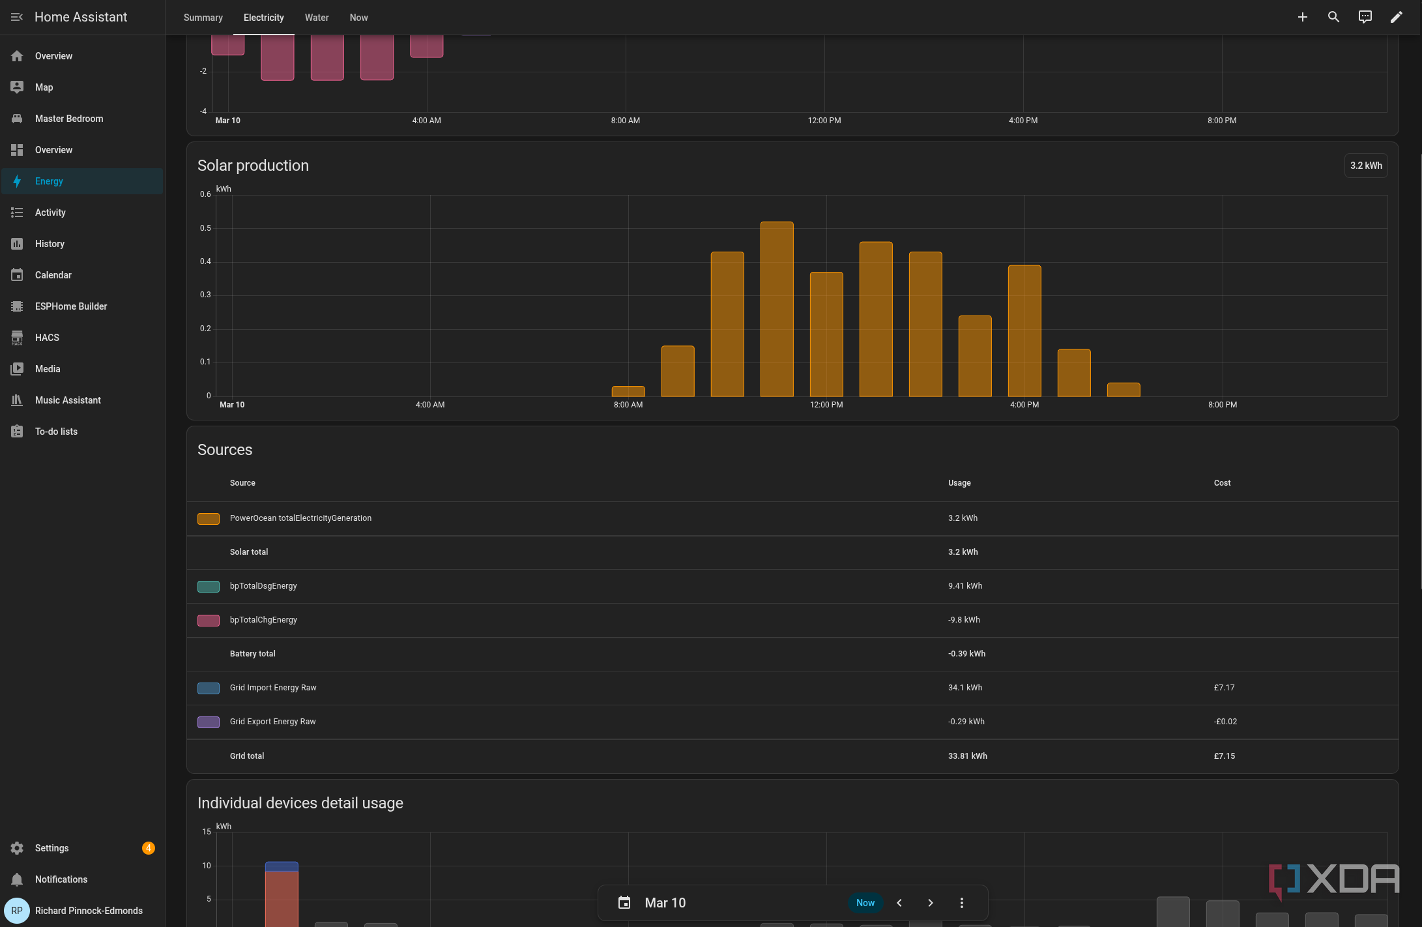The height and width of the screenshot is (927, 1422).
Task: Open Settings with 4 updates badge
Action: pos(82,848)
